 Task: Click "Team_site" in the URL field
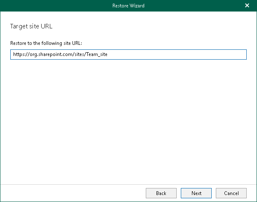96,55
